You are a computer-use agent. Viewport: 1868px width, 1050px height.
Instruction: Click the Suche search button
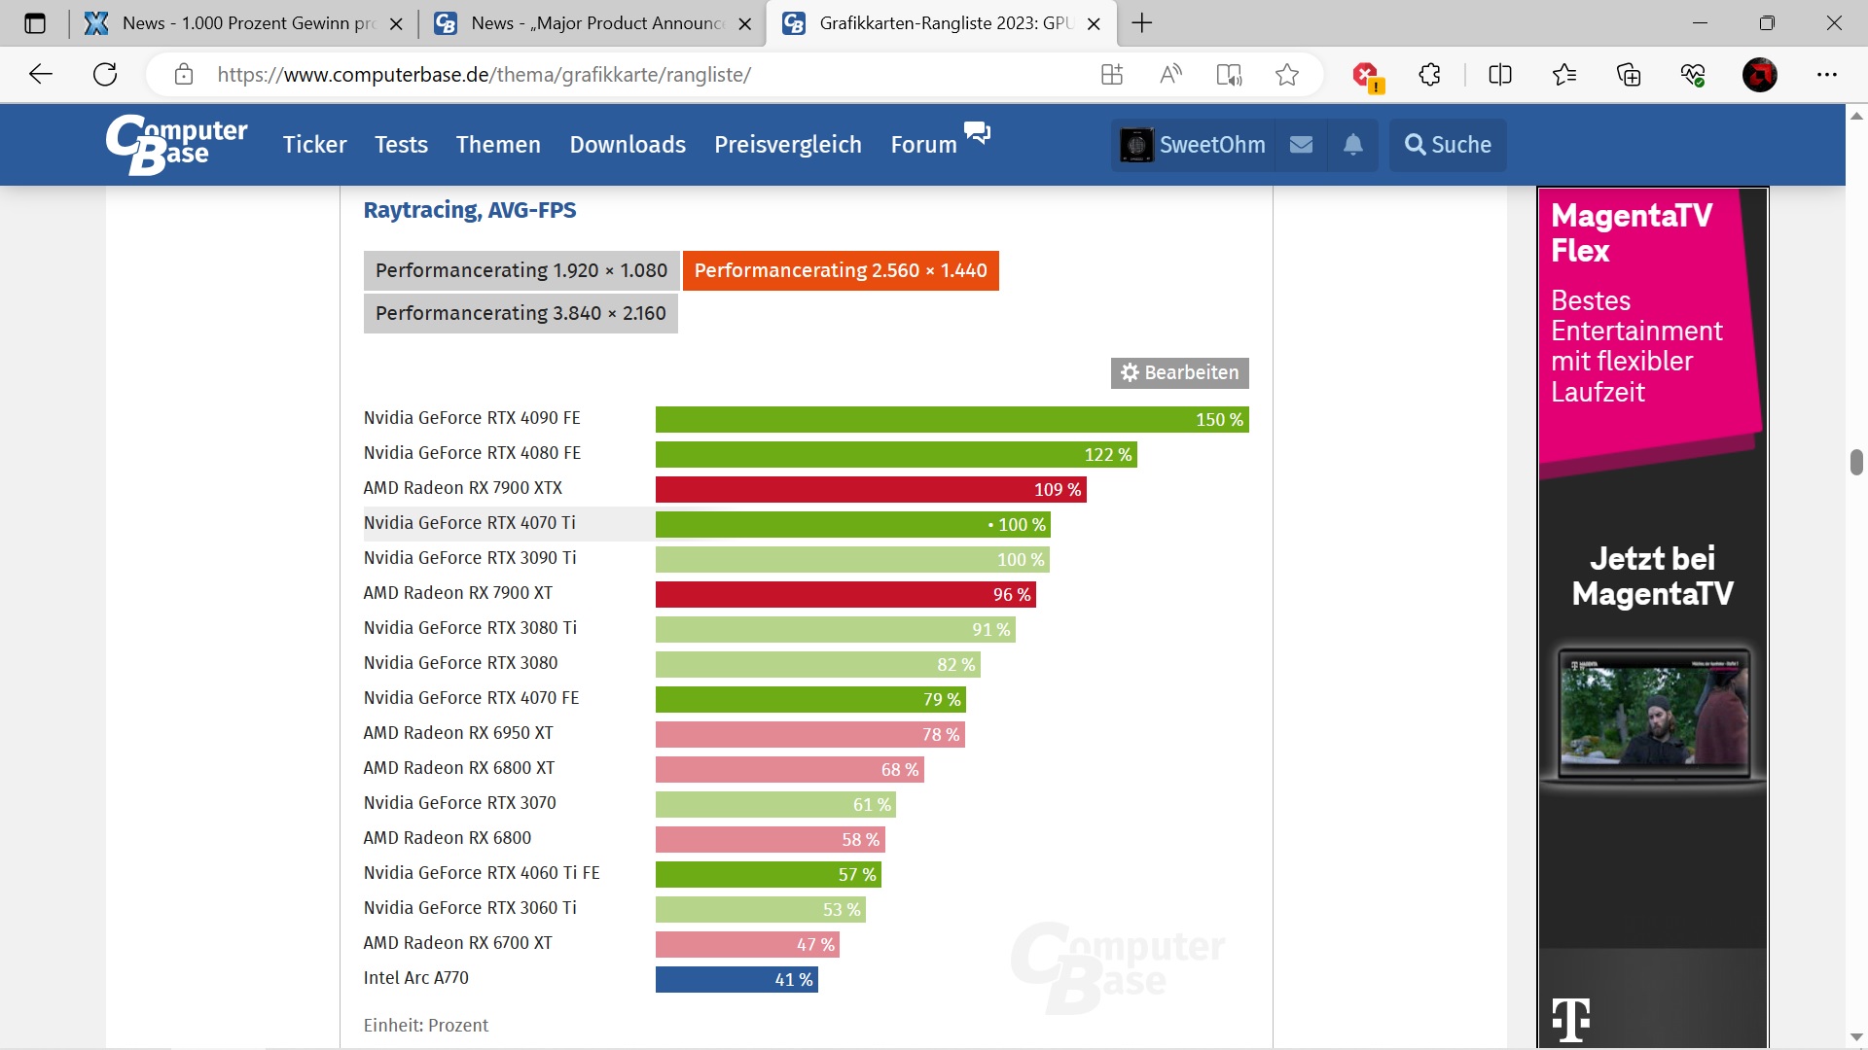point(1448,145)
